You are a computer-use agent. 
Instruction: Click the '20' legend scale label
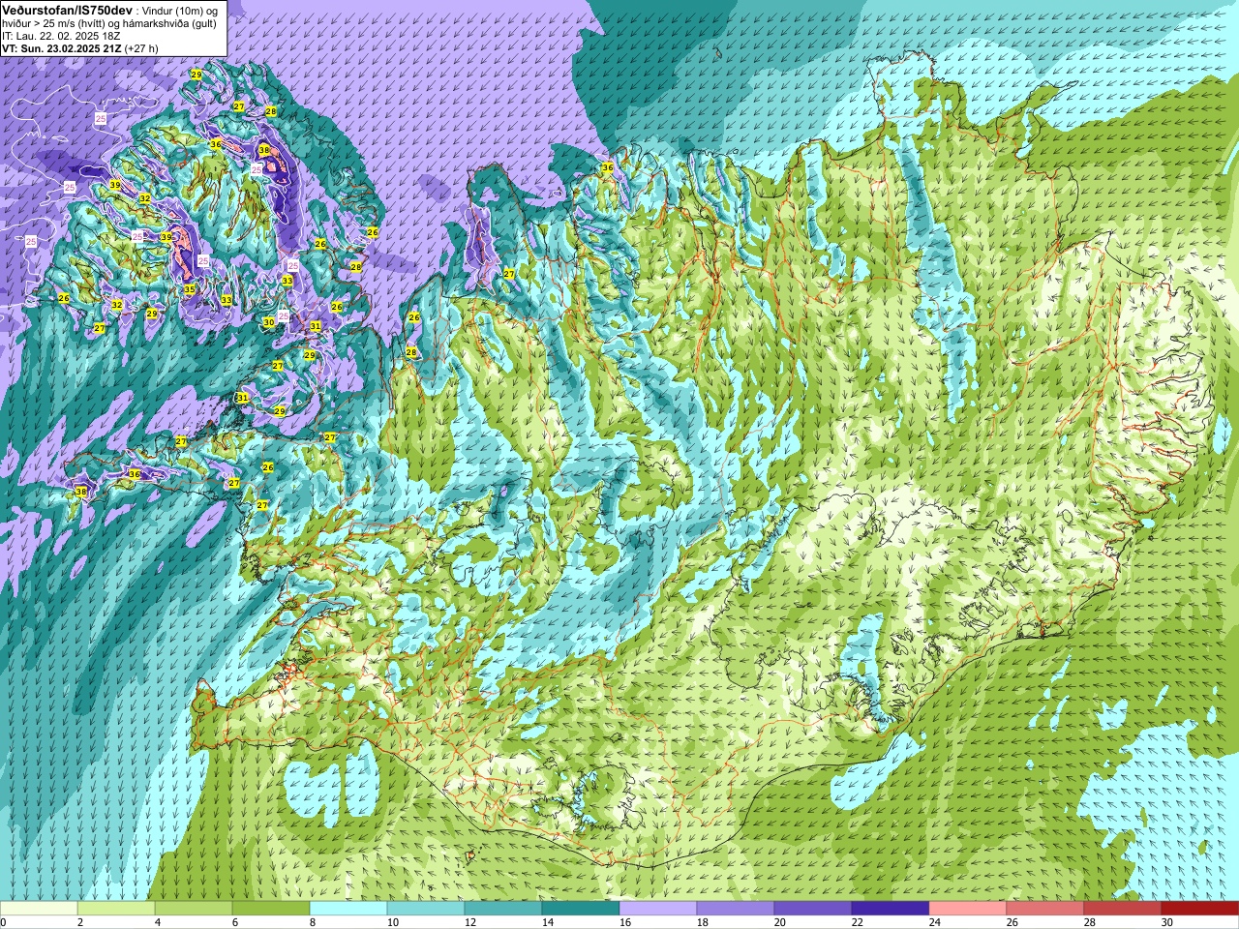click(779, 922)
